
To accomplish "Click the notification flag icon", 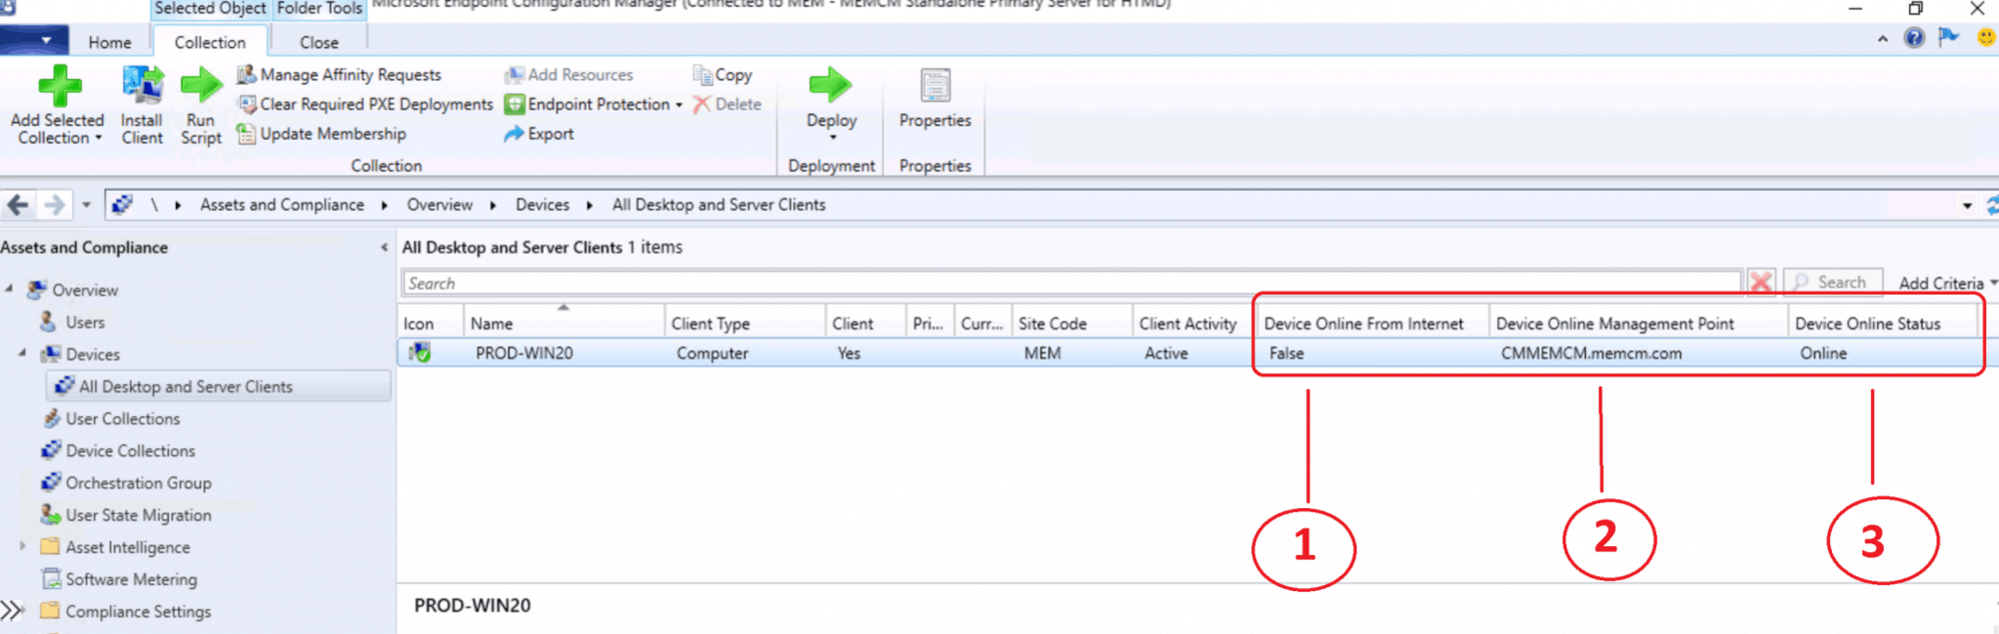I will [1948, 37].
